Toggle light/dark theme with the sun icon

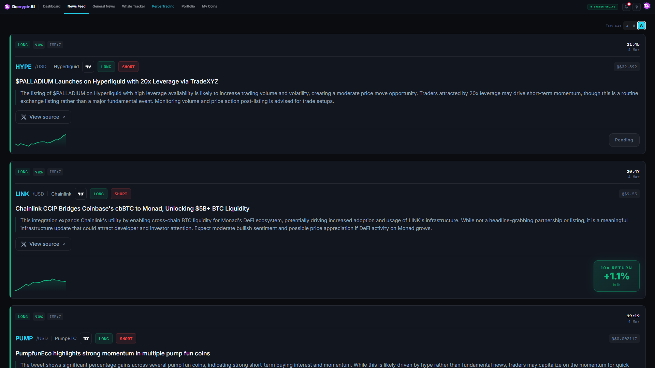[x=637, y=7]
